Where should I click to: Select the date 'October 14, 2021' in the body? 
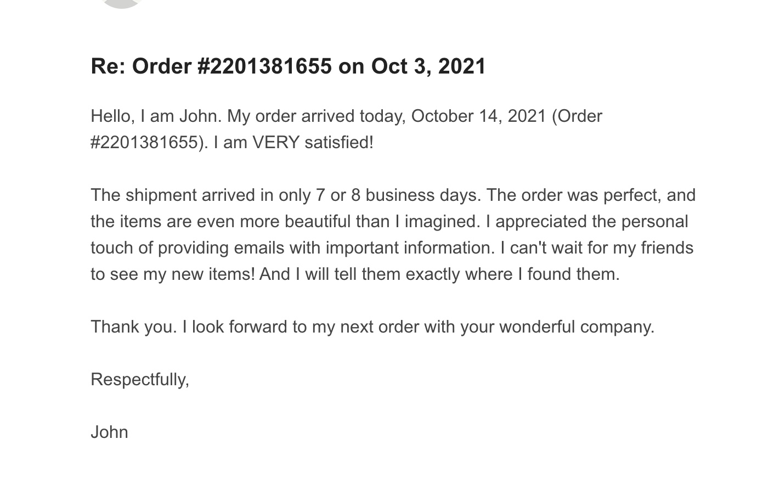pos(479,116)
